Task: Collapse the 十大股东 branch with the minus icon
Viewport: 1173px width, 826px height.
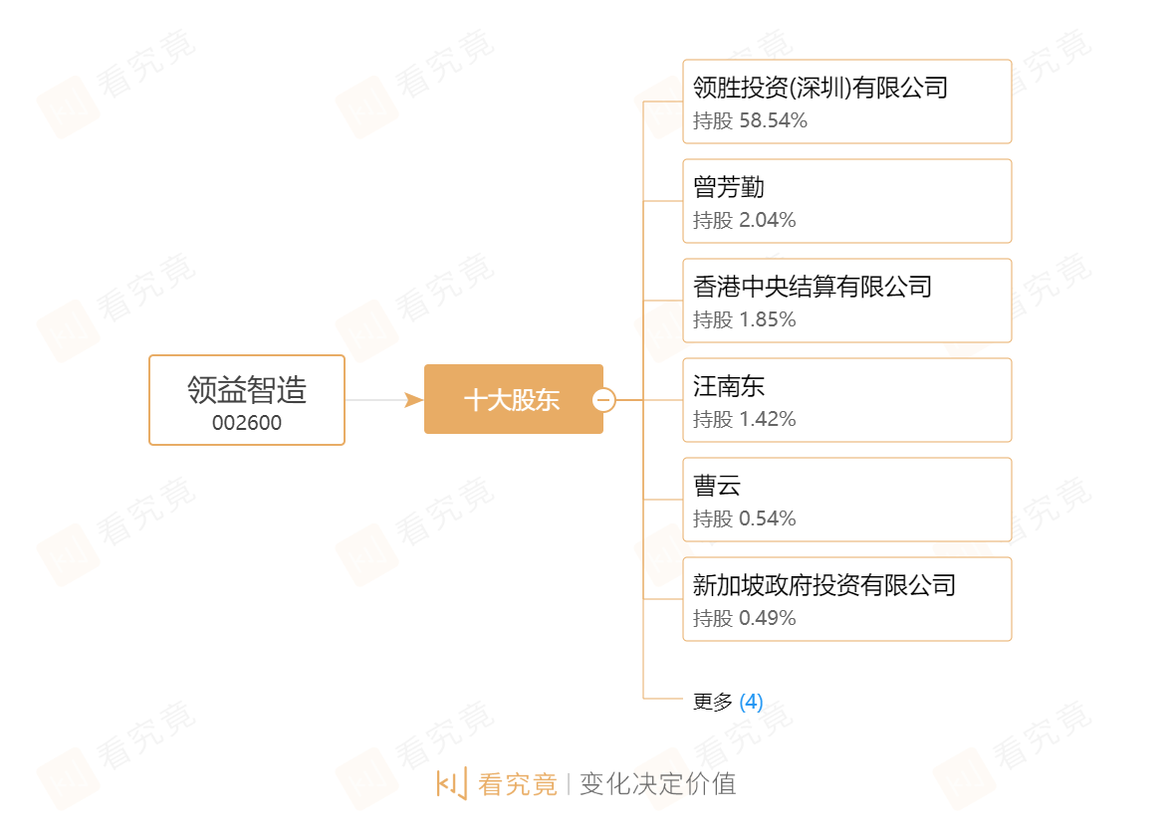Action: [603, 400]
